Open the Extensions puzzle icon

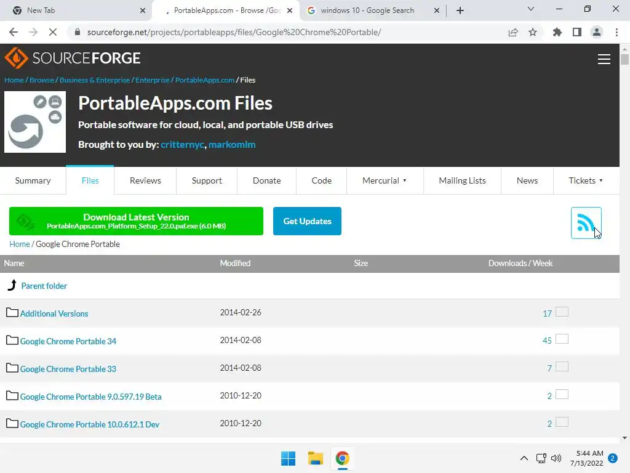(x=557, y=32)
